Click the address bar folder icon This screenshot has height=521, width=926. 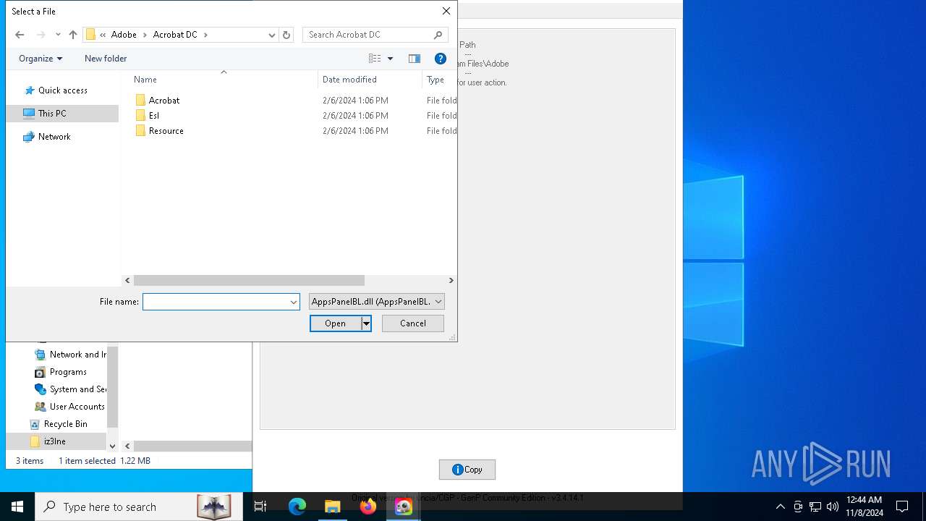(90, 35)
